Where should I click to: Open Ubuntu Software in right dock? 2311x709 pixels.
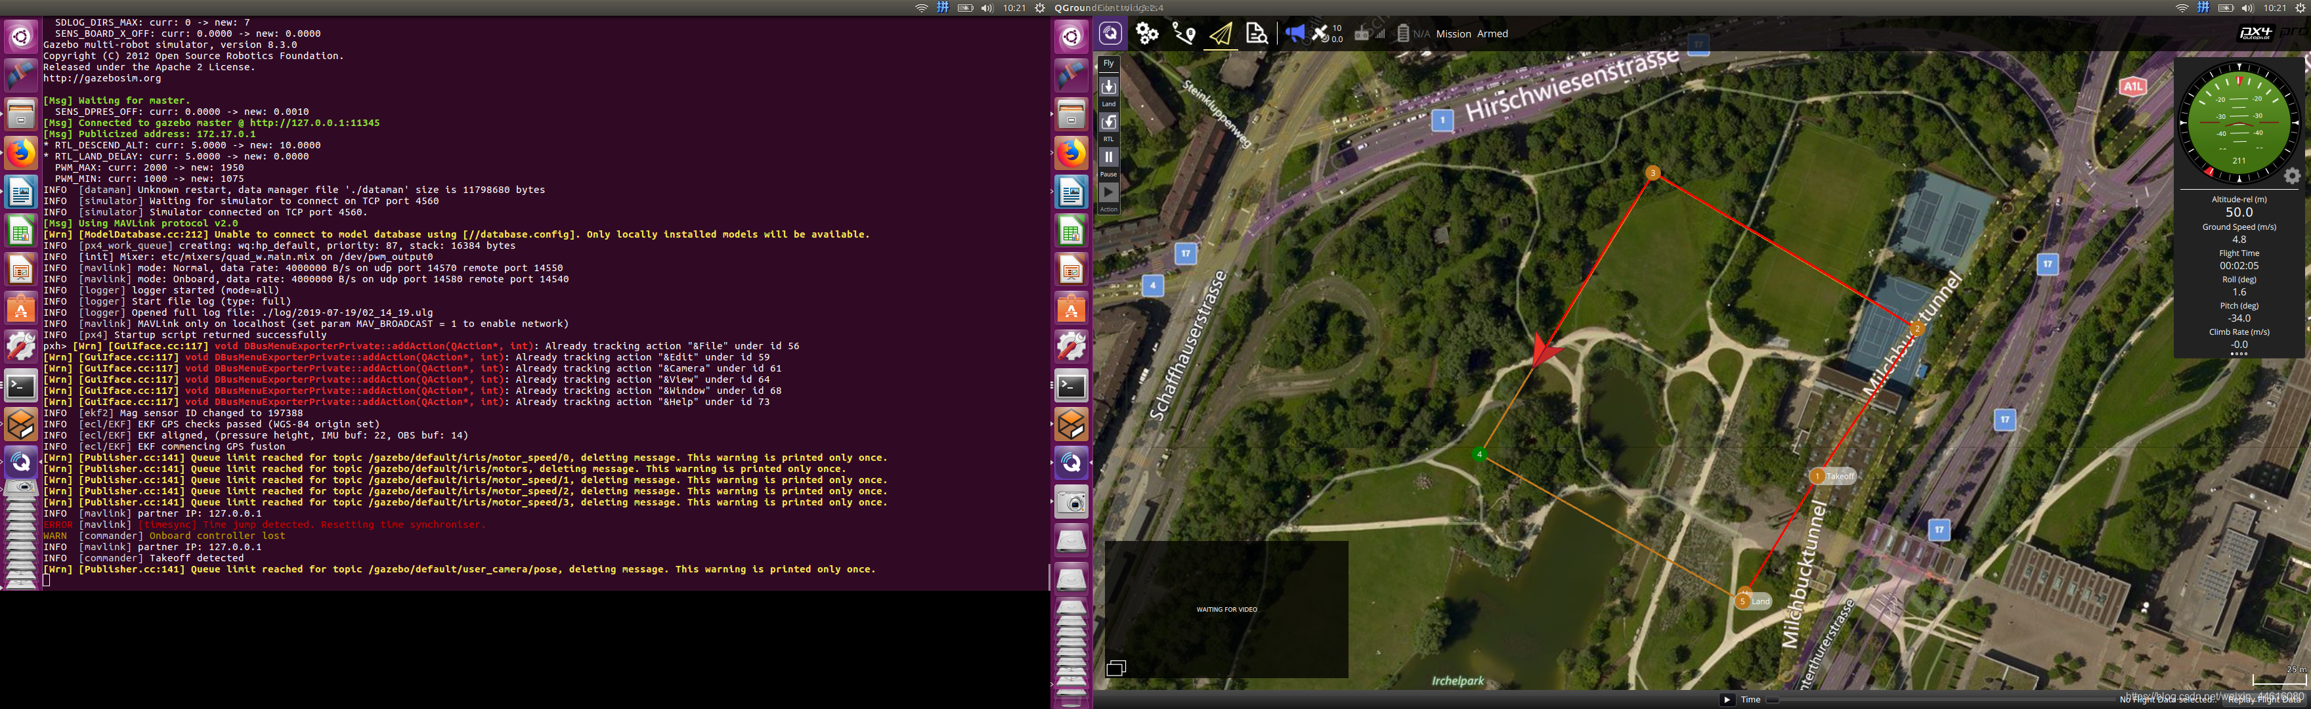[x=1071, y=309]
